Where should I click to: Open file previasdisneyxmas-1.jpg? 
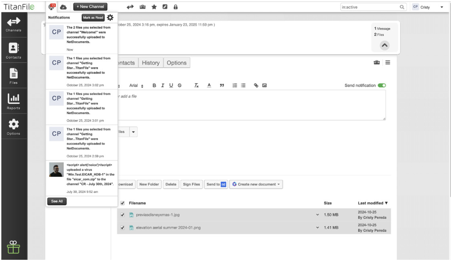tap(158, 215)
